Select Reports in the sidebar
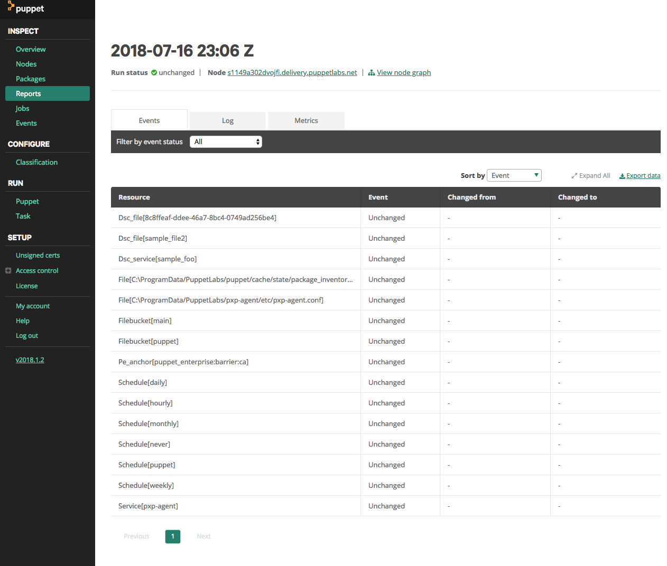The height and width of the screenshot is (566, 667). click(x=48, y=93)
